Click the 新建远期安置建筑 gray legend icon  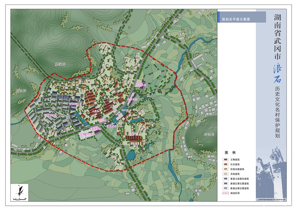(x=225, y=188)
